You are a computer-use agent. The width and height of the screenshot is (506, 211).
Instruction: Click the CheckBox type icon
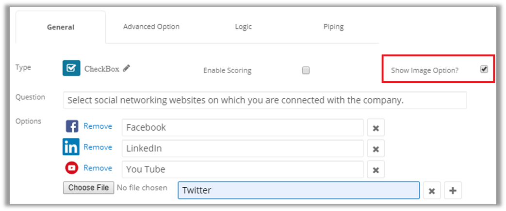pyautogui.click(x=71, y=68)
